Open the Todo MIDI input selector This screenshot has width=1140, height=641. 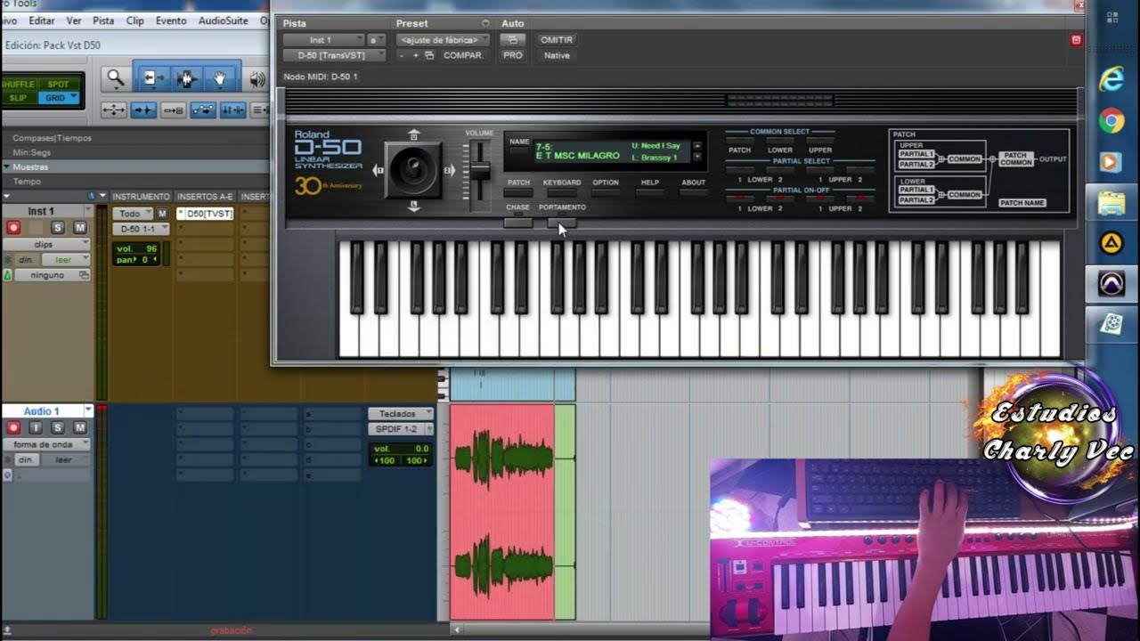coord(134,214)
